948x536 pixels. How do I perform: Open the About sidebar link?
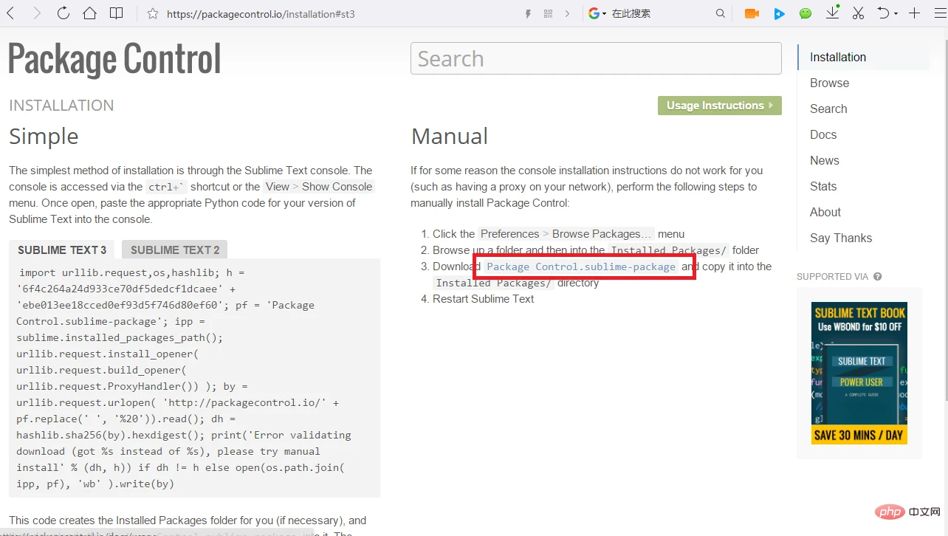pos(825,212)
